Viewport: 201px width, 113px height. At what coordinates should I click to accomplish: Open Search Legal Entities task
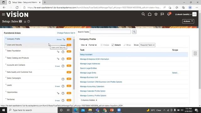pyautogui.click(x=89, y=68)
